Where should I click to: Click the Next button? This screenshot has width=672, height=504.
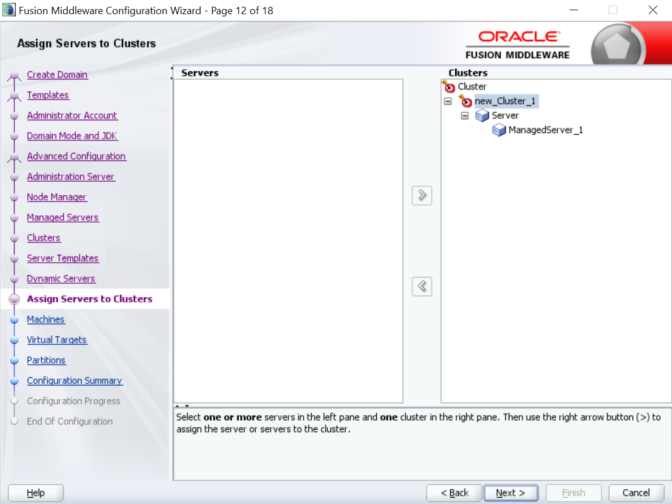pos(510,493)
